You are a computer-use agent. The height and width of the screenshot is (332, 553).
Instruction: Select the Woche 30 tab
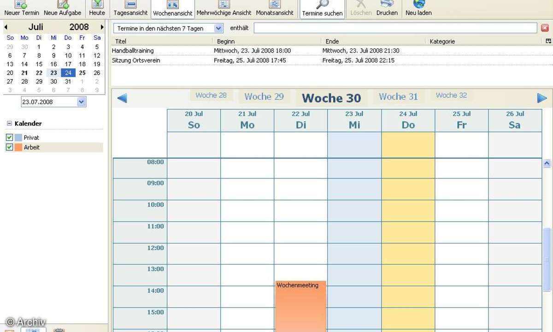coord(331,98)
